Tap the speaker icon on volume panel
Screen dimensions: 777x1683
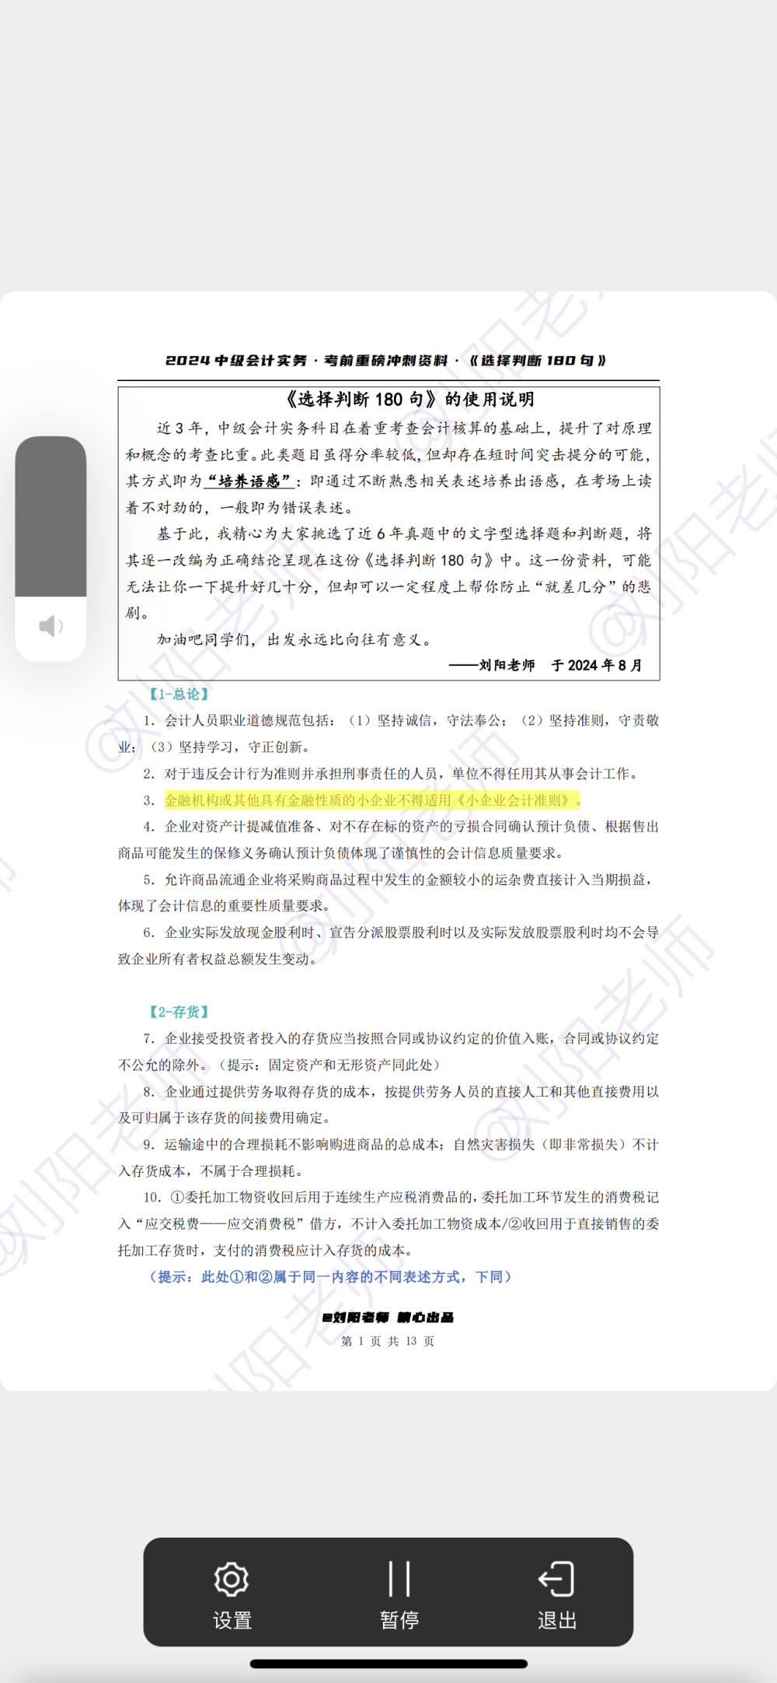tap(51, 626)
